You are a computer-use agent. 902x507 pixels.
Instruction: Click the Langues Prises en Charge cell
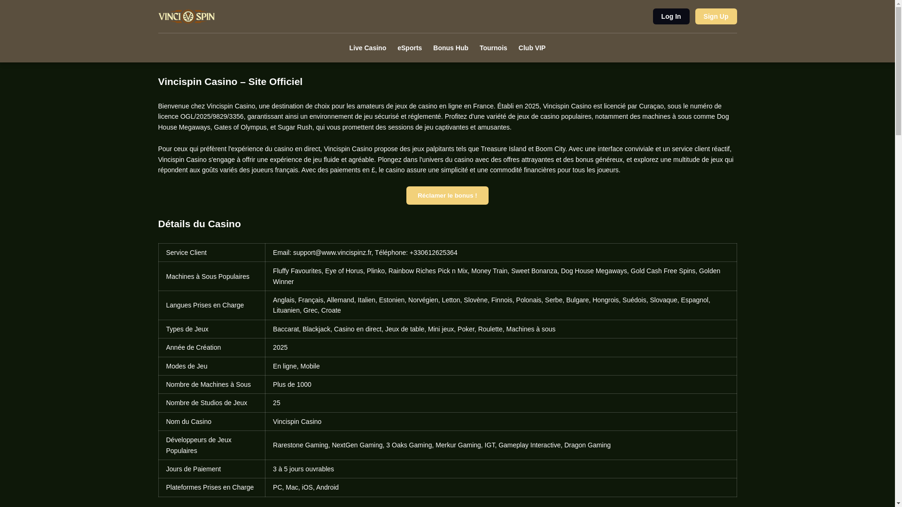coord(212,305)
